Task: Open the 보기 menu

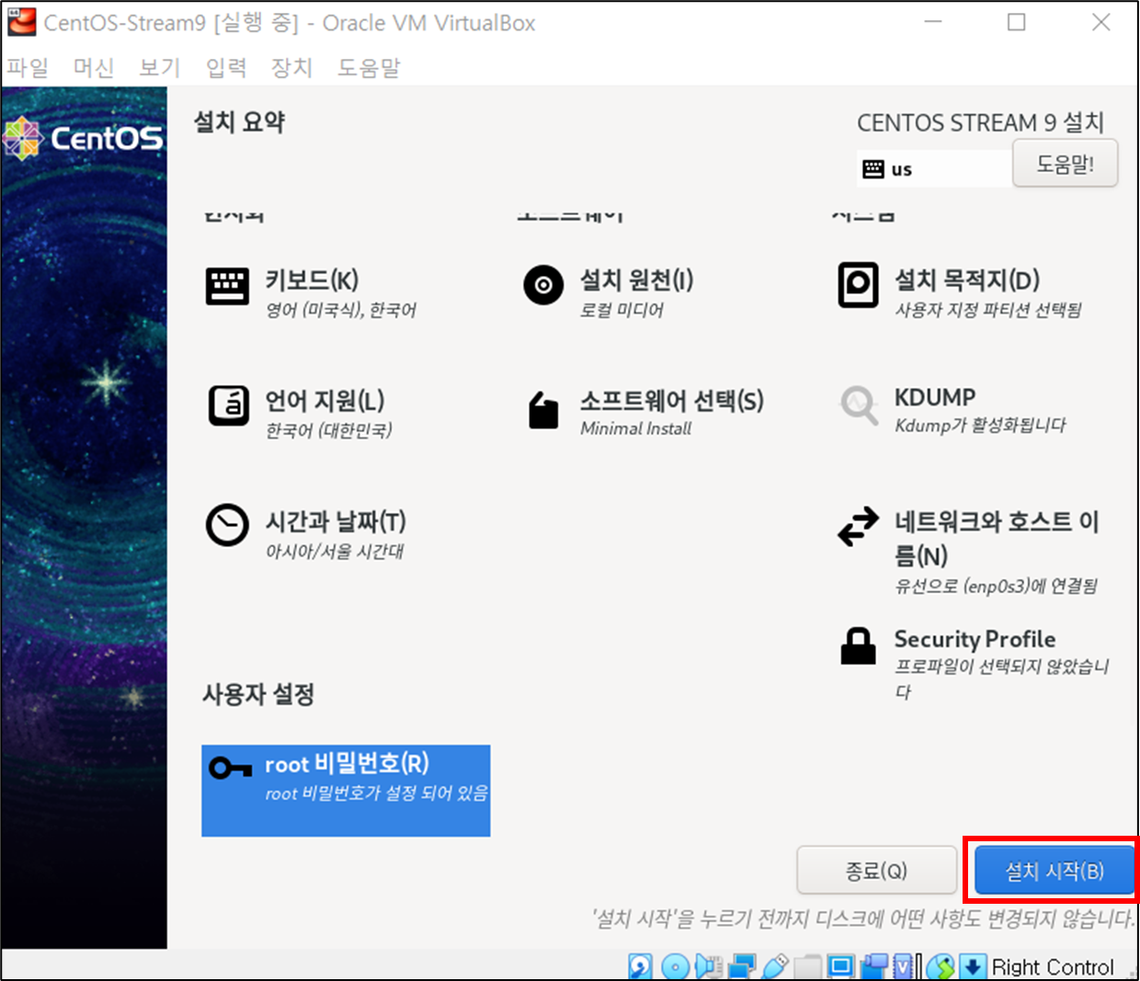Action: pos(160,67)
